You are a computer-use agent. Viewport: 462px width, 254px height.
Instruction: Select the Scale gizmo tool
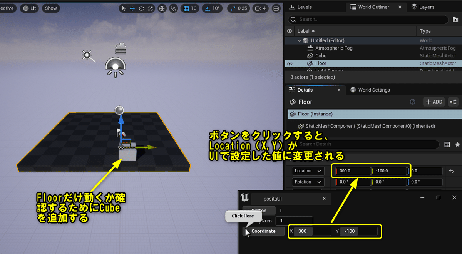pyautogui.click(x=150, y=8)
